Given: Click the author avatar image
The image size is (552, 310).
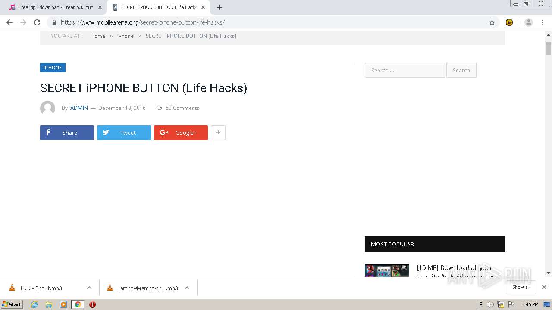Looking at the screenshot, I should coord(47,108).
